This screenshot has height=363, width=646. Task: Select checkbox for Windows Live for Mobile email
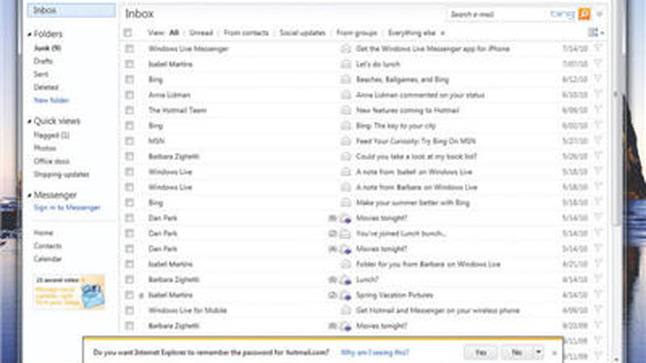click(129, 311)
